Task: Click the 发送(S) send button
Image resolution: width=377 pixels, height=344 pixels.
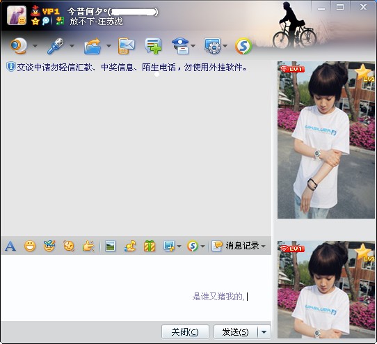Action: 235,332
